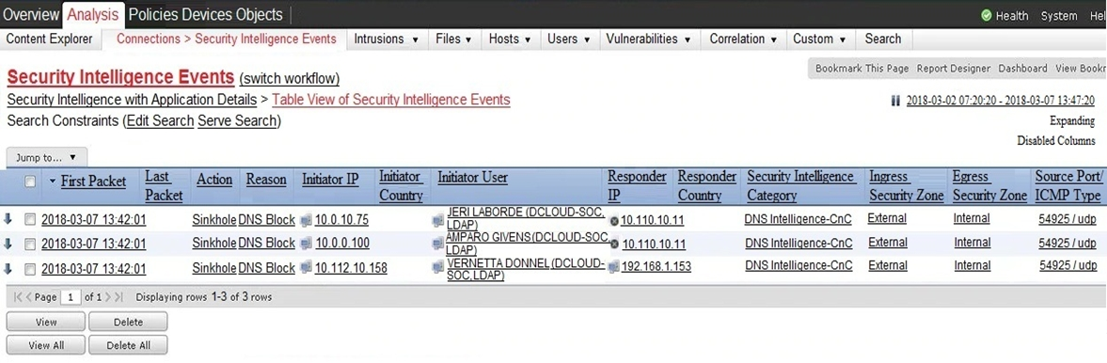This screenshot has width=1107, height=363.
Task: Open Content Explorer submenu item
Action: pyautogui.click(x=50, y=39)
